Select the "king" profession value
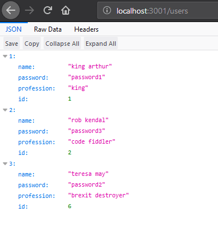The width and height of the screenshot is (218, 233). [78, 88]
